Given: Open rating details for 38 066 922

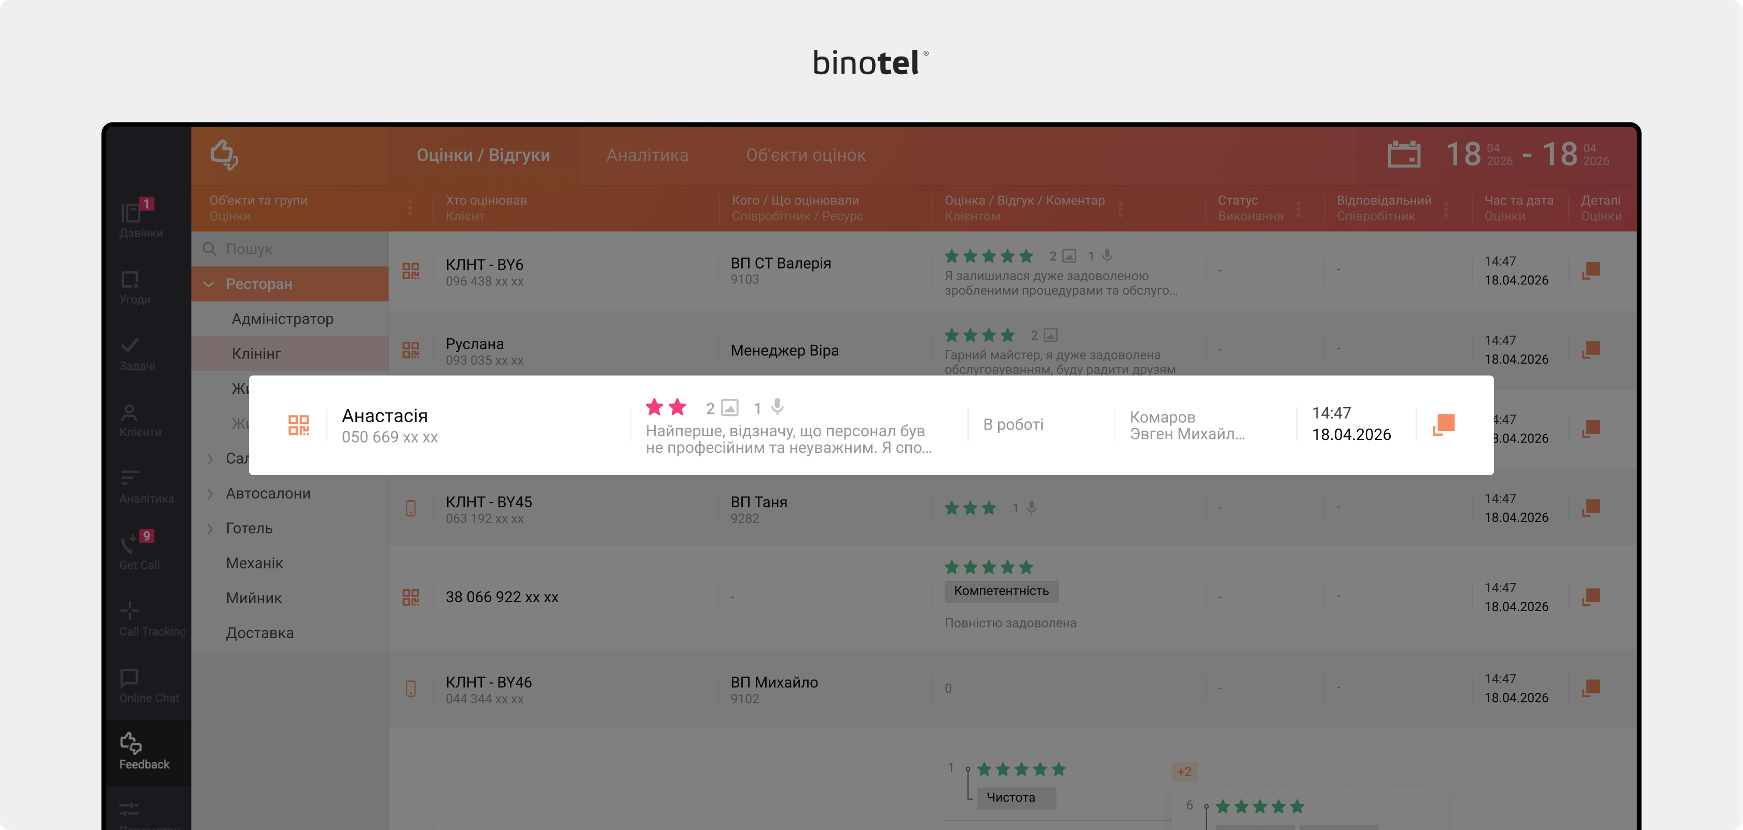Looking at the screenshot, I should [1592, 597].
